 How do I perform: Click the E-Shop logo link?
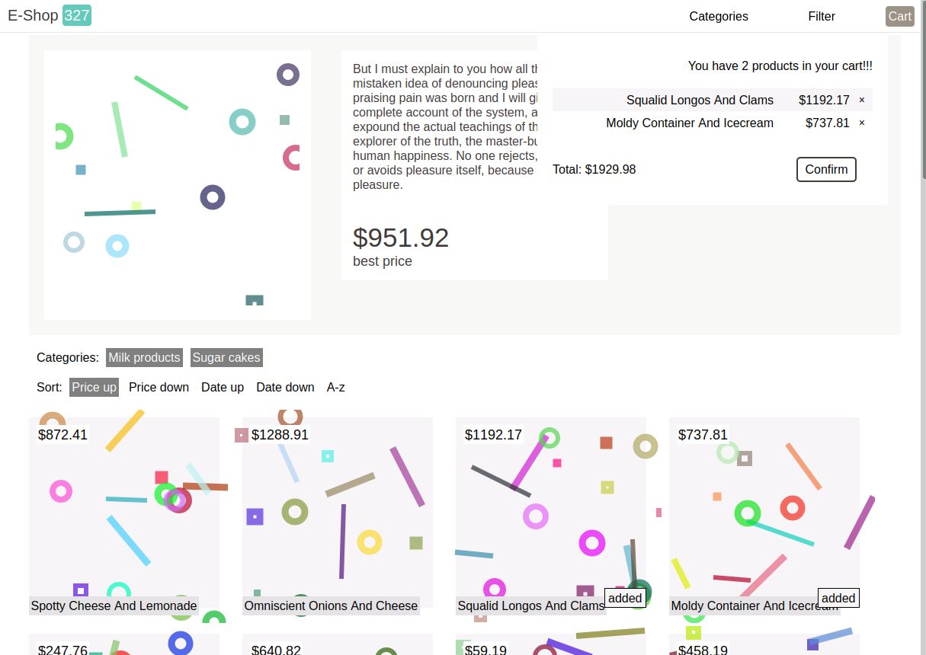coord(33,15)
